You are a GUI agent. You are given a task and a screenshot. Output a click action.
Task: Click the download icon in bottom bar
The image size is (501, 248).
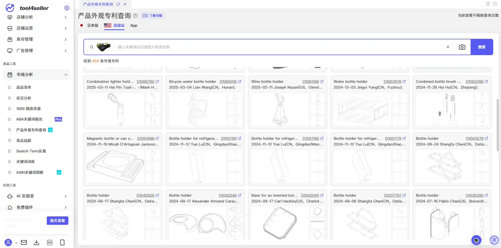(x=37, y=243)
